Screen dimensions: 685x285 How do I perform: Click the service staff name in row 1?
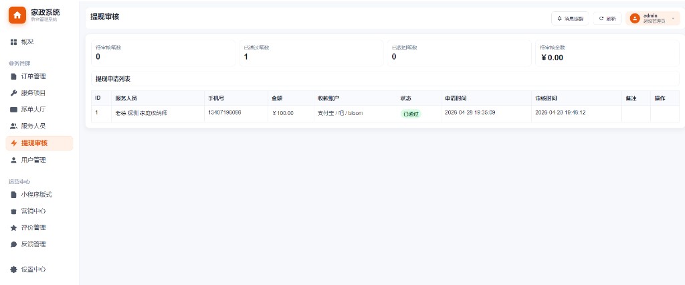pyautogui.click(x=141, y=113)
